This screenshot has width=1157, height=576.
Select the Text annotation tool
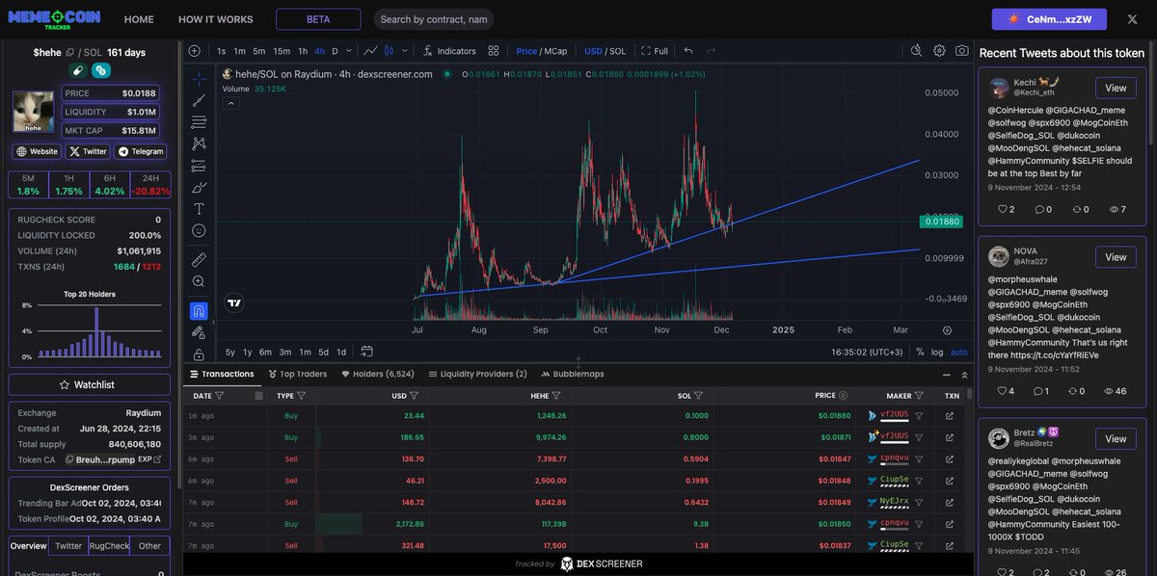pos(199,208)
